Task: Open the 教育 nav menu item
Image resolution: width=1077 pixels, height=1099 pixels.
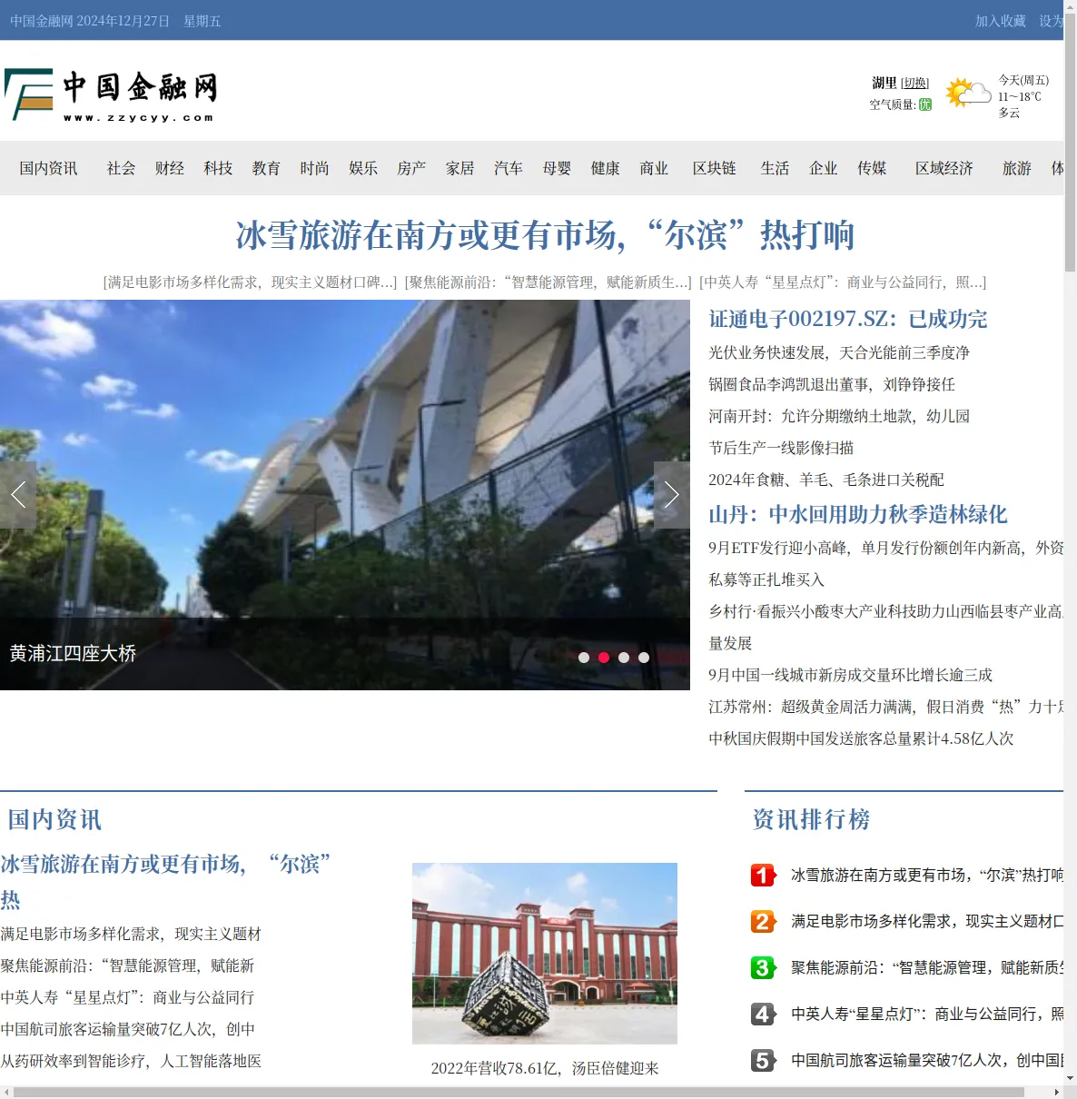Action: pyautogui.click(x=266, y=168)
